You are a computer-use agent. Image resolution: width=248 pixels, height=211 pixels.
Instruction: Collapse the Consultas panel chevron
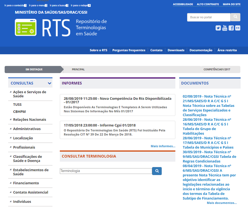click(x=49, y=83)
